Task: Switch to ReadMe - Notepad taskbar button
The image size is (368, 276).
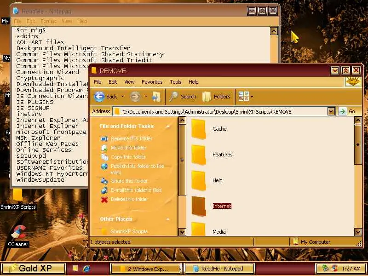Action: pos(219,269)
